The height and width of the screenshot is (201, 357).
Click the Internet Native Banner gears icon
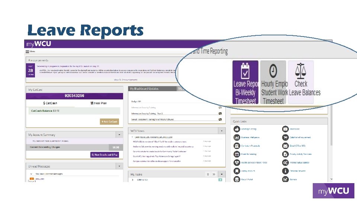click(x=285, y=163)
